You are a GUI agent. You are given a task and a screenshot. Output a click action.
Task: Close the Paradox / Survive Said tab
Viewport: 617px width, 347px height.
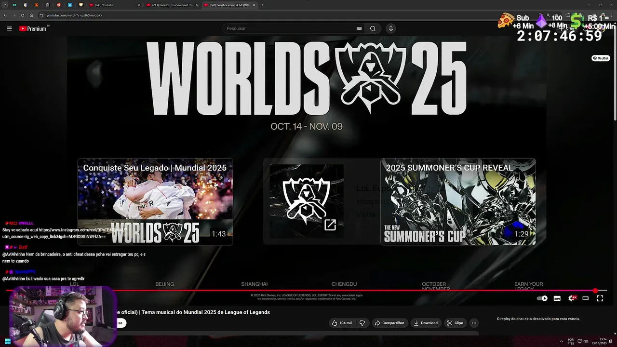[x=196, y=5]
